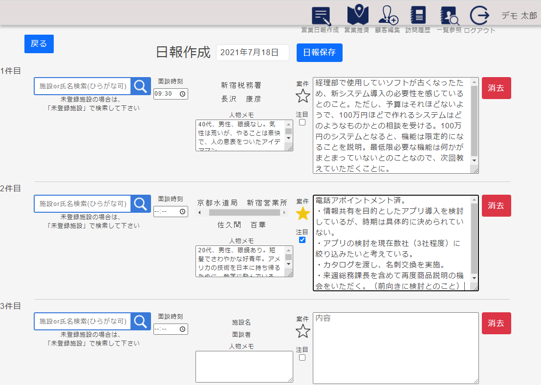Screen dimensions: 541x385
Task: Delete entry 3件目 with 消去 button
Action: click(496, 323)
